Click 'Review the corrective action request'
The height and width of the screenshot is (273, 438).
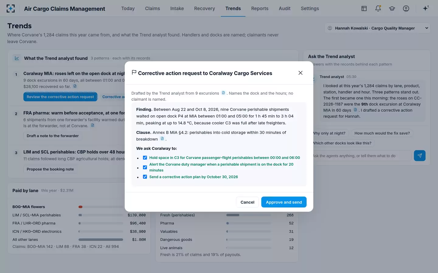[x=60, y=97]
